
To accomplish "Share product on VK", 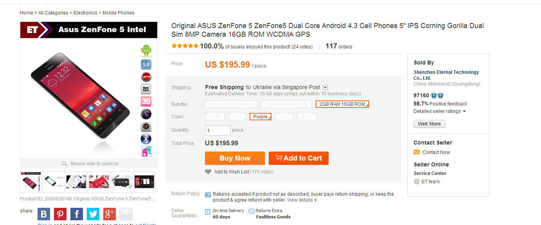I will click(44, 214).
